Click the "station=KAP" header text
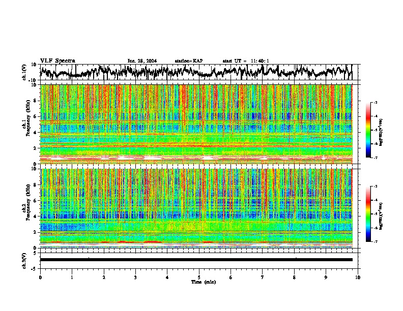This screenshot has width=403, height=311. (x=189, y=61)
